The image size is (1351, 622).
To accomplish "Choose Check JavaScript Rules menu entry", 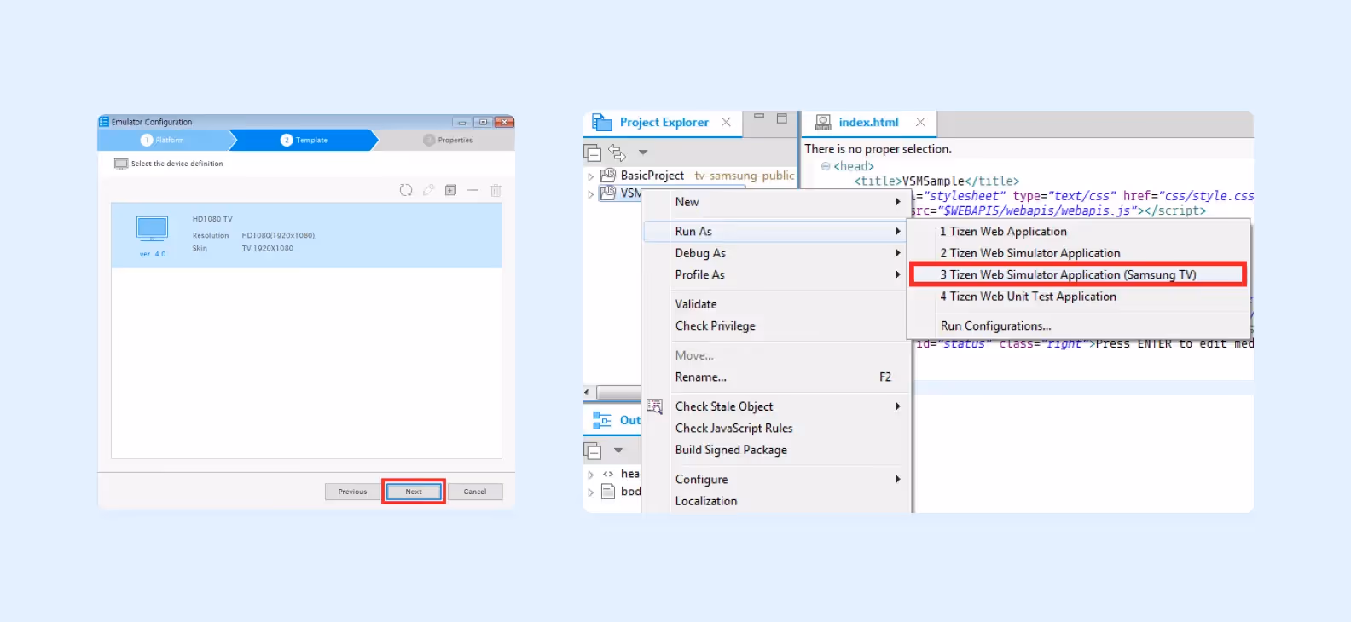I will pyautogui.click(x=774, y=428).
